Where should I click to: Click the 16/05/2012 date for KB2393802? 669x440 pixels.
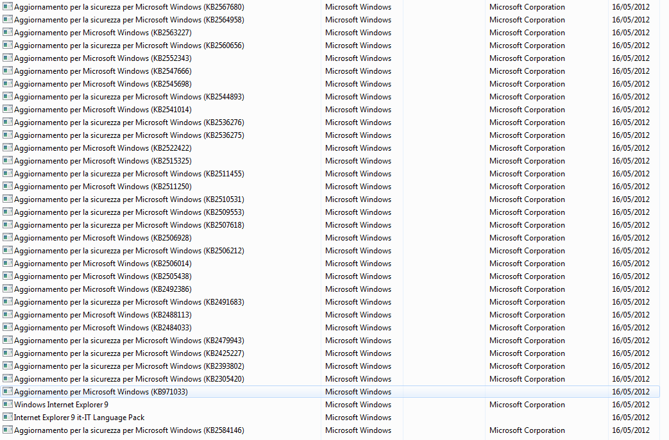(631, 366)
